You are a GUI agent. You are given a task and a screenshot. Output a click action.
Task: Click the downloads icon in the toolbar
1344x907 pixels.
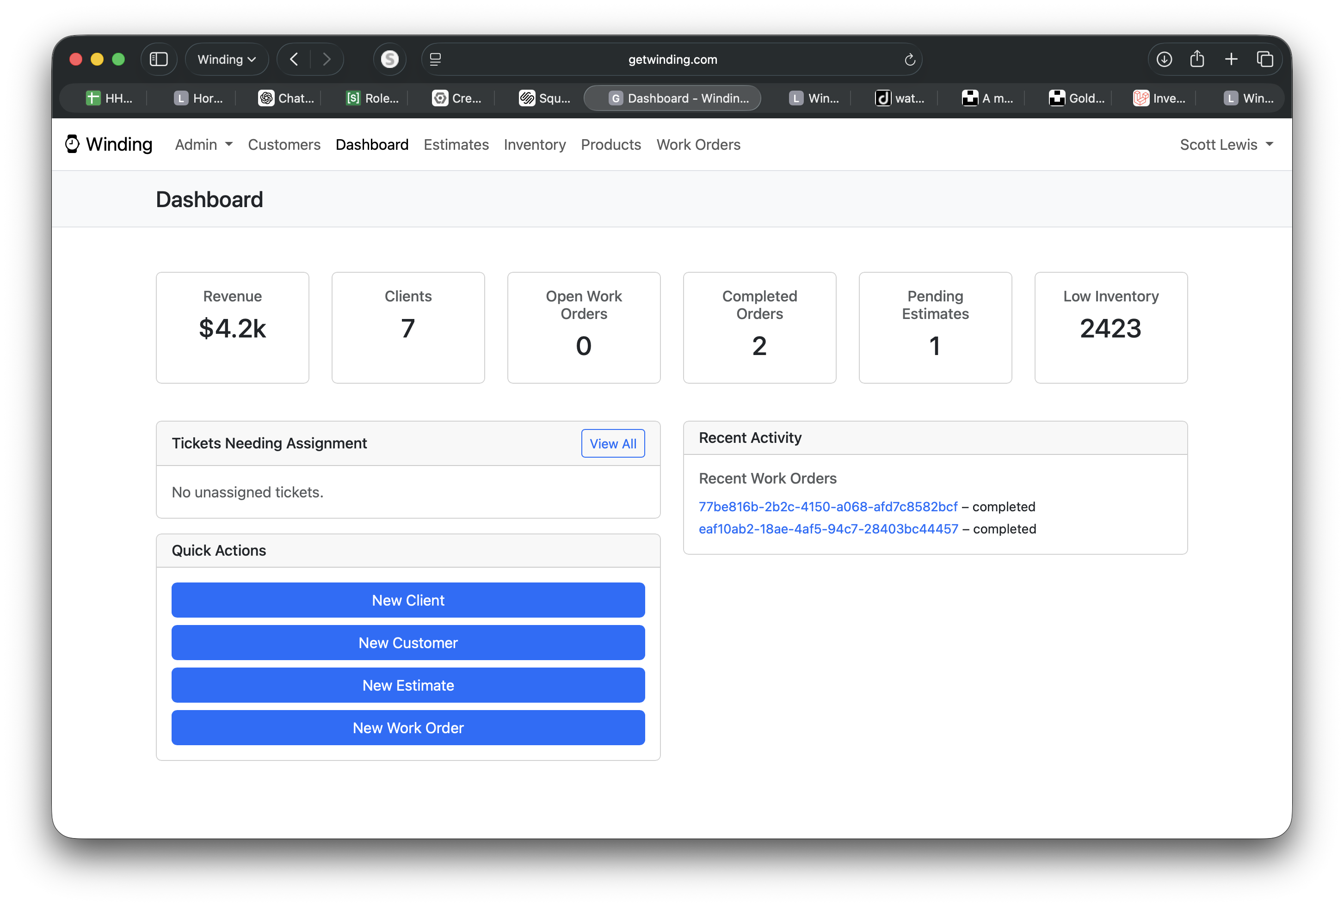tap(1164, 58)
